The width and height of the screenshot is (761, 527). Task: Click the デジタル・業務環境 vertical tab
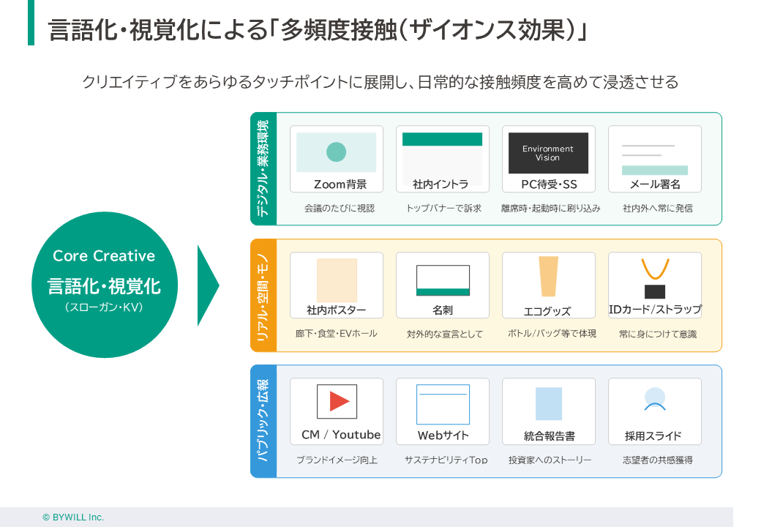tap(263, 169)
